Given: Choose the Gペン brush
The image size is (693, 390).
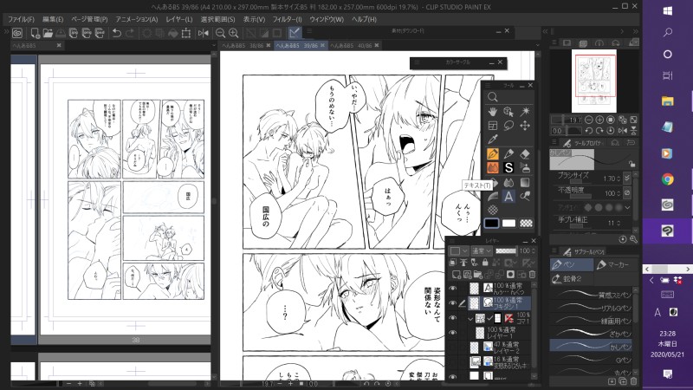Looking at the screenshot, I should (x=591, y=360).
